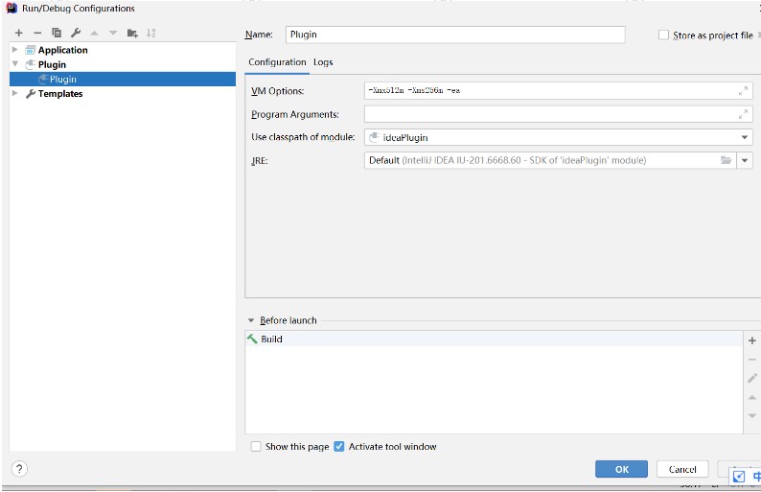Image resolution: width=761 pixels, height=492 pixels.
Task: Open the JRE dropdown arrow
Action: pos(745,160)
